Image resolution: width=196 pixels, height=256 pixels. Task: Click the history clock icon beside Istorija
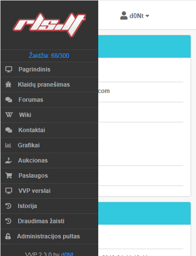coord(8,206)
